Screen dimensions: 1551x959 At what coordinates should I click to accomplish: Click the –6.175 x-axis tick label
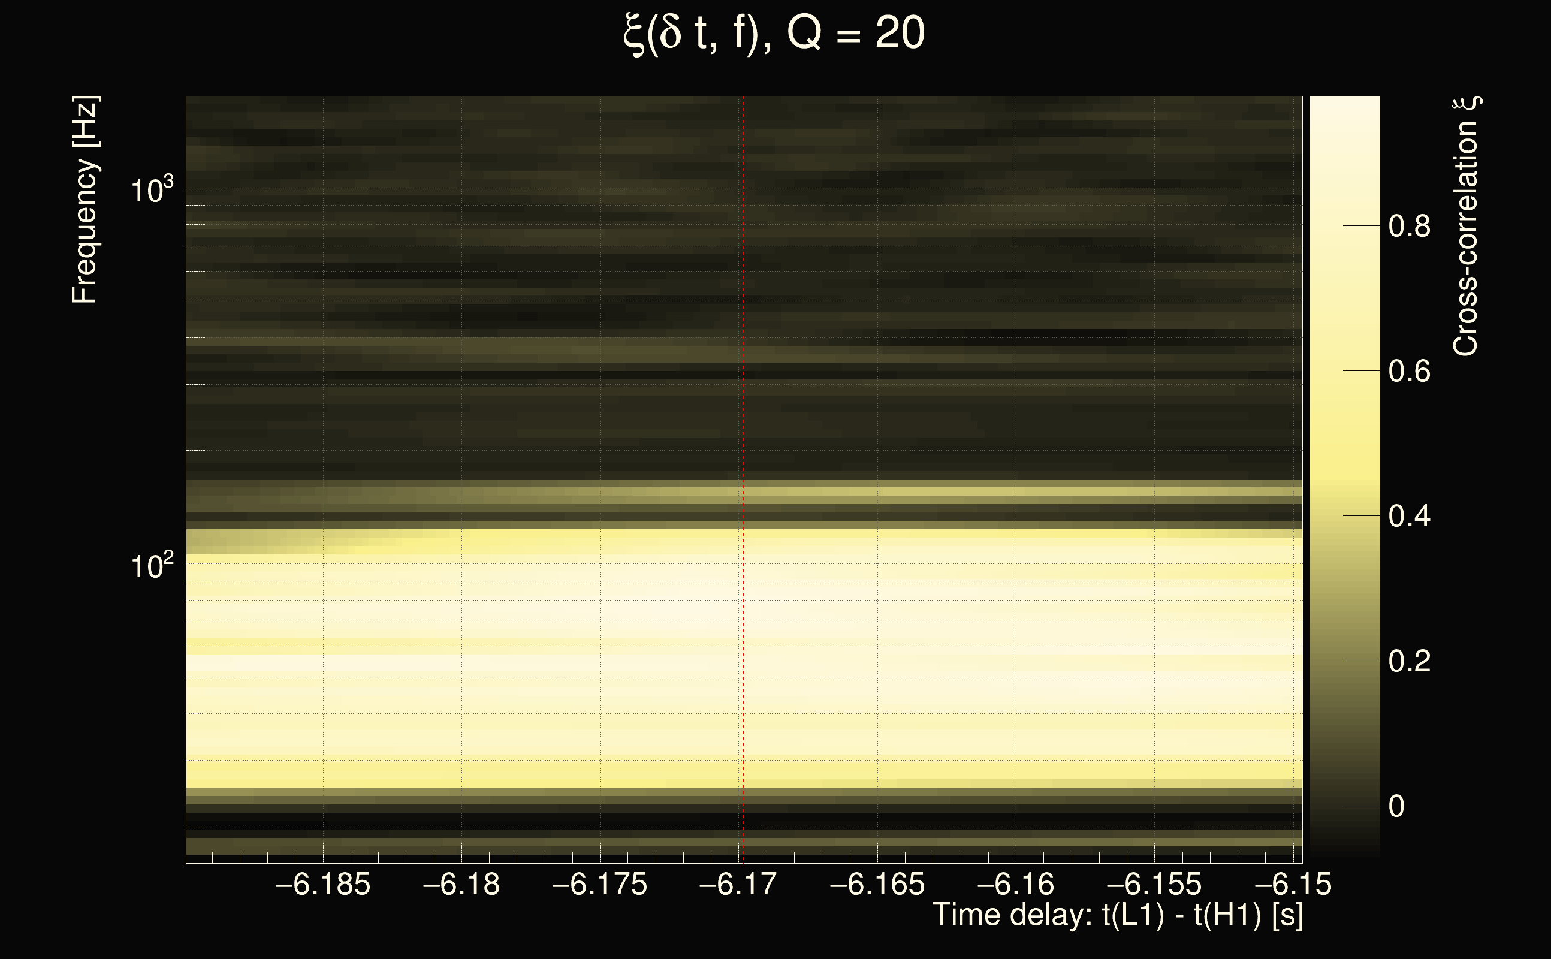(x=600, y=884)
